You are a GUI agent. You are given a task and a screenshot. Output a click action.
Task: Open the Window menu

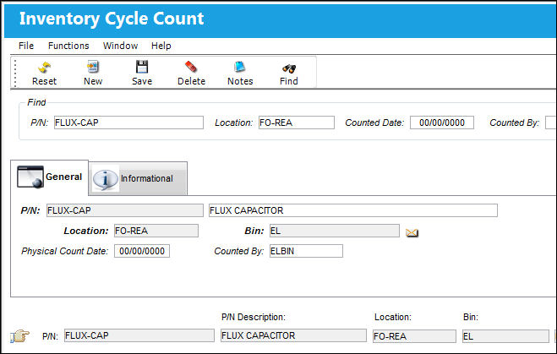tap(120, 46)
